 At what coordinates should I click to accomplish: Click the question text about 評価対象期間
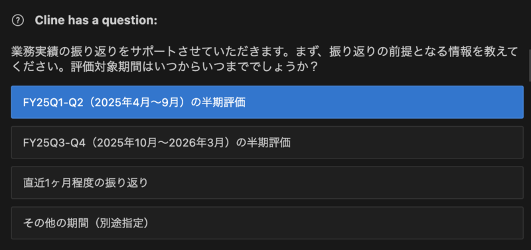click(x=264, y=59)
